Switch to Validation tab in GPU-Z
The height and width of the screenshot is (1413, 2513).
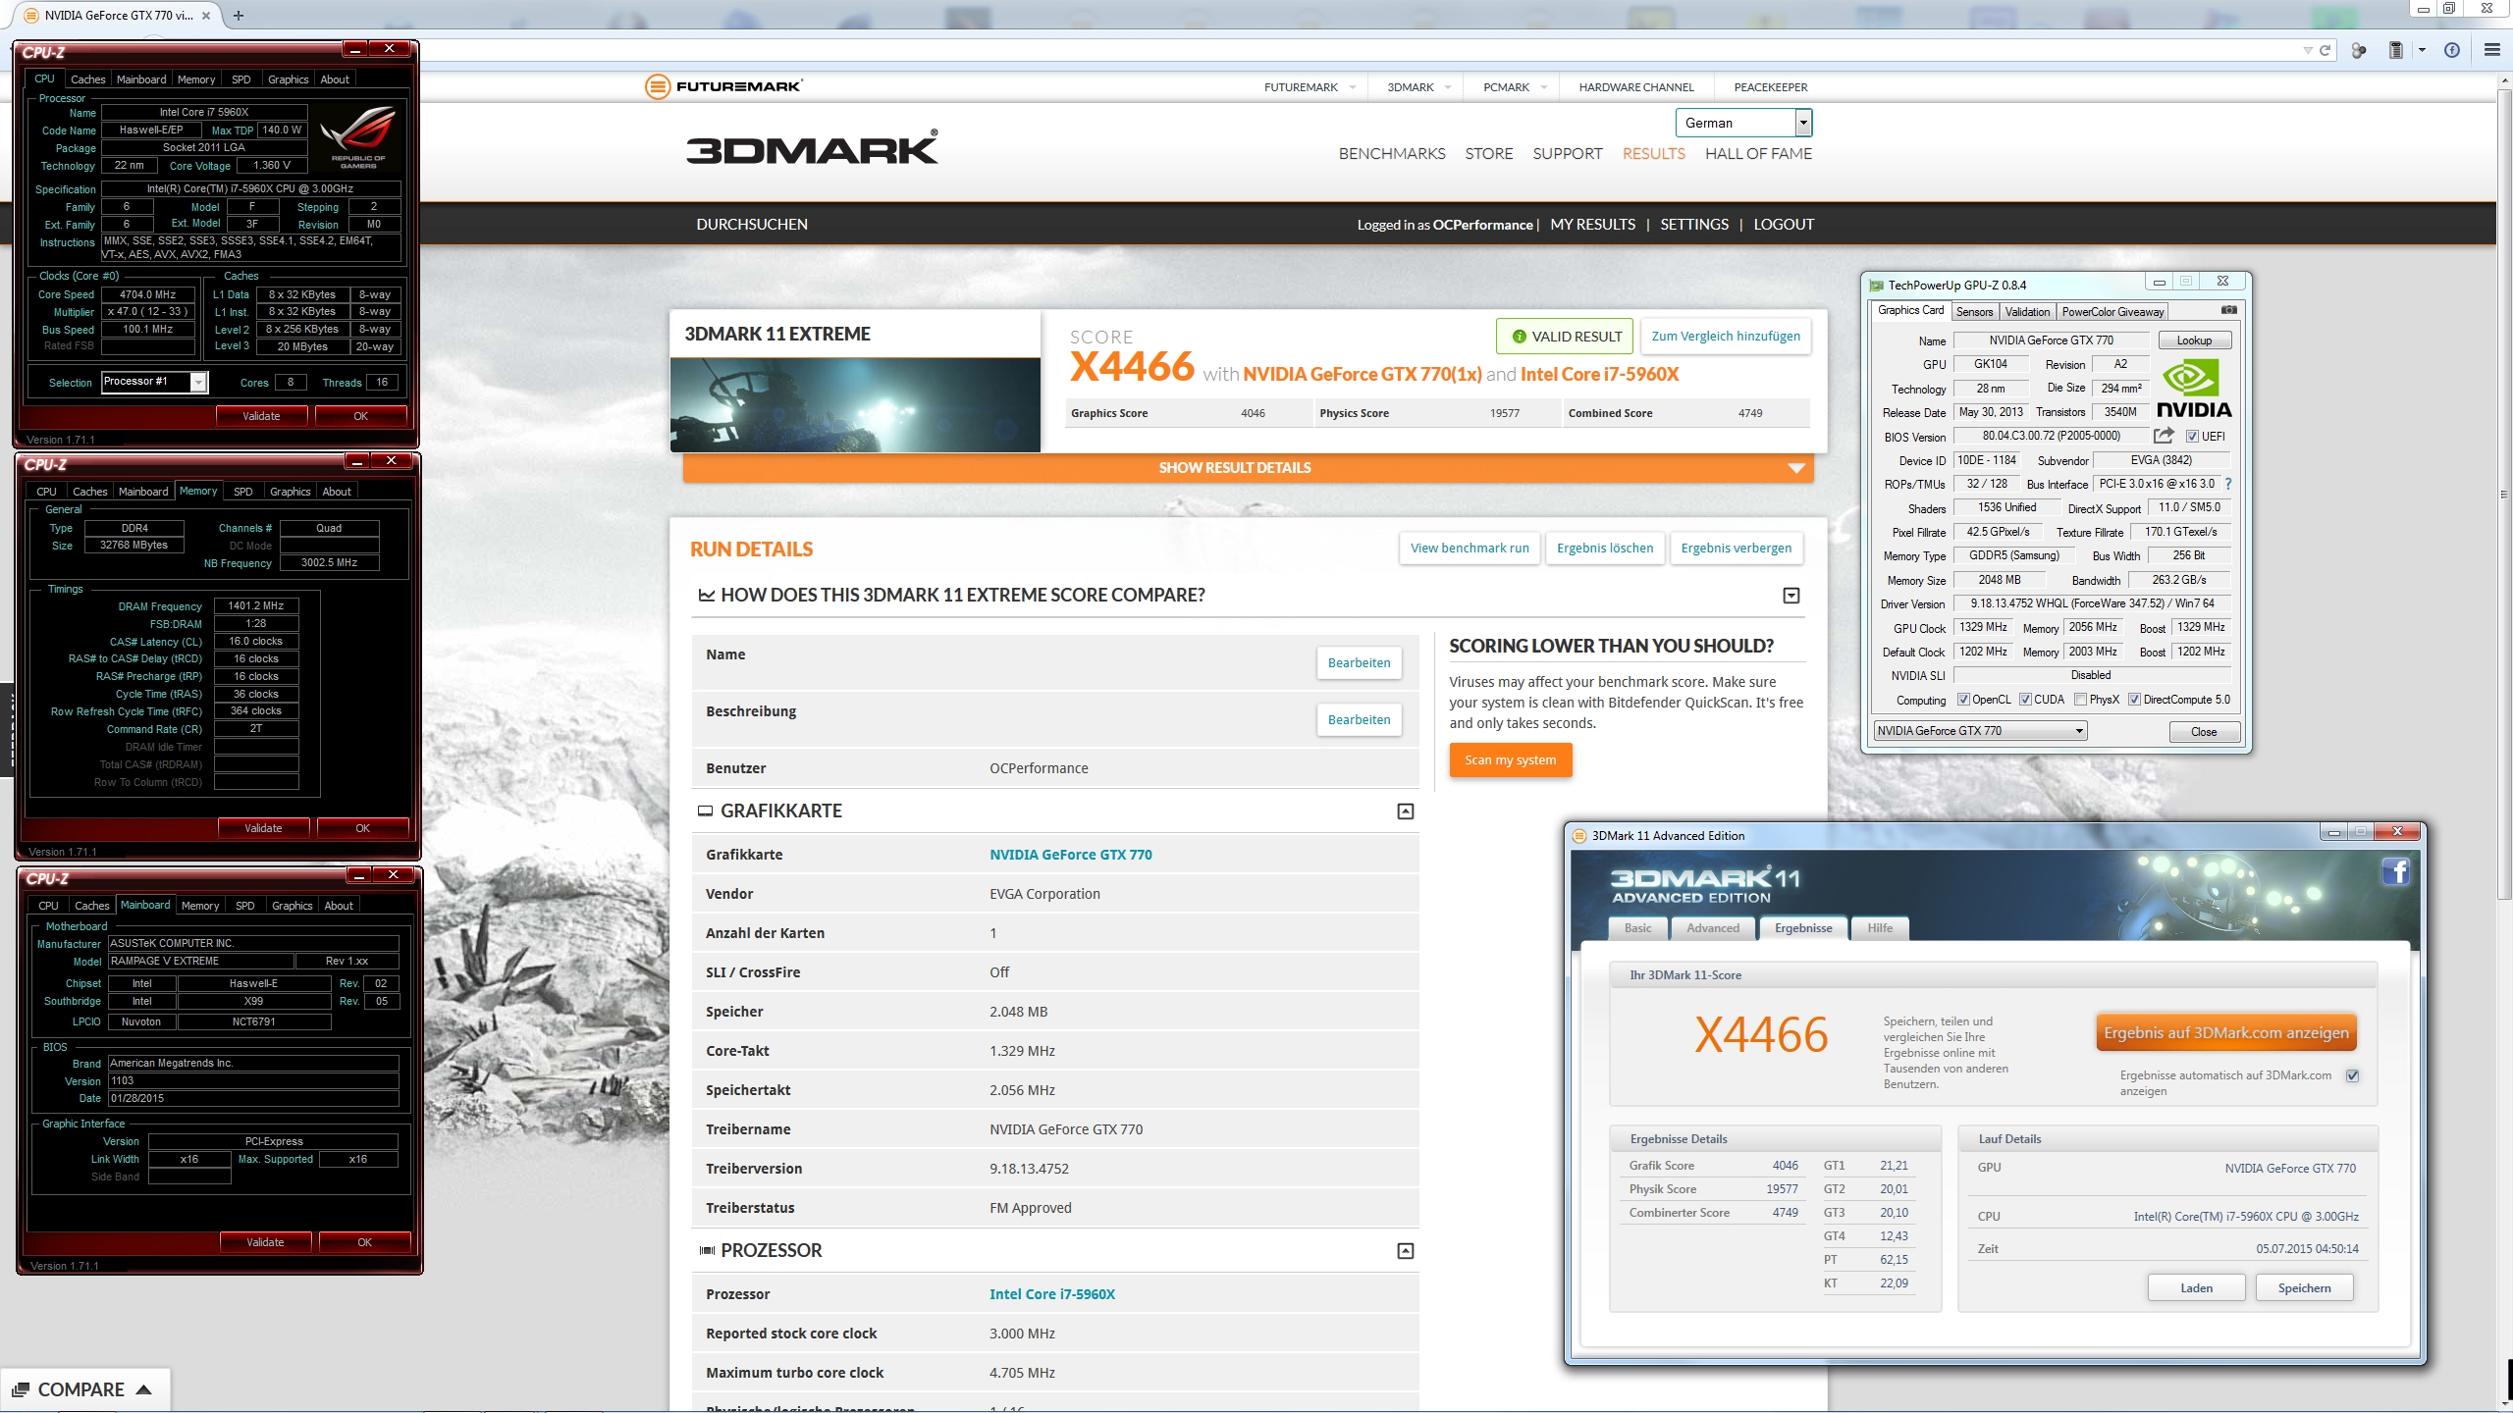[2027, 312]
